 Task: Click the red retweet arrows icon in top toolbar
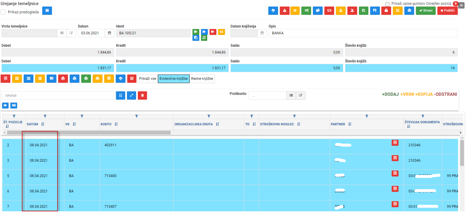click(x=329, y=10)
